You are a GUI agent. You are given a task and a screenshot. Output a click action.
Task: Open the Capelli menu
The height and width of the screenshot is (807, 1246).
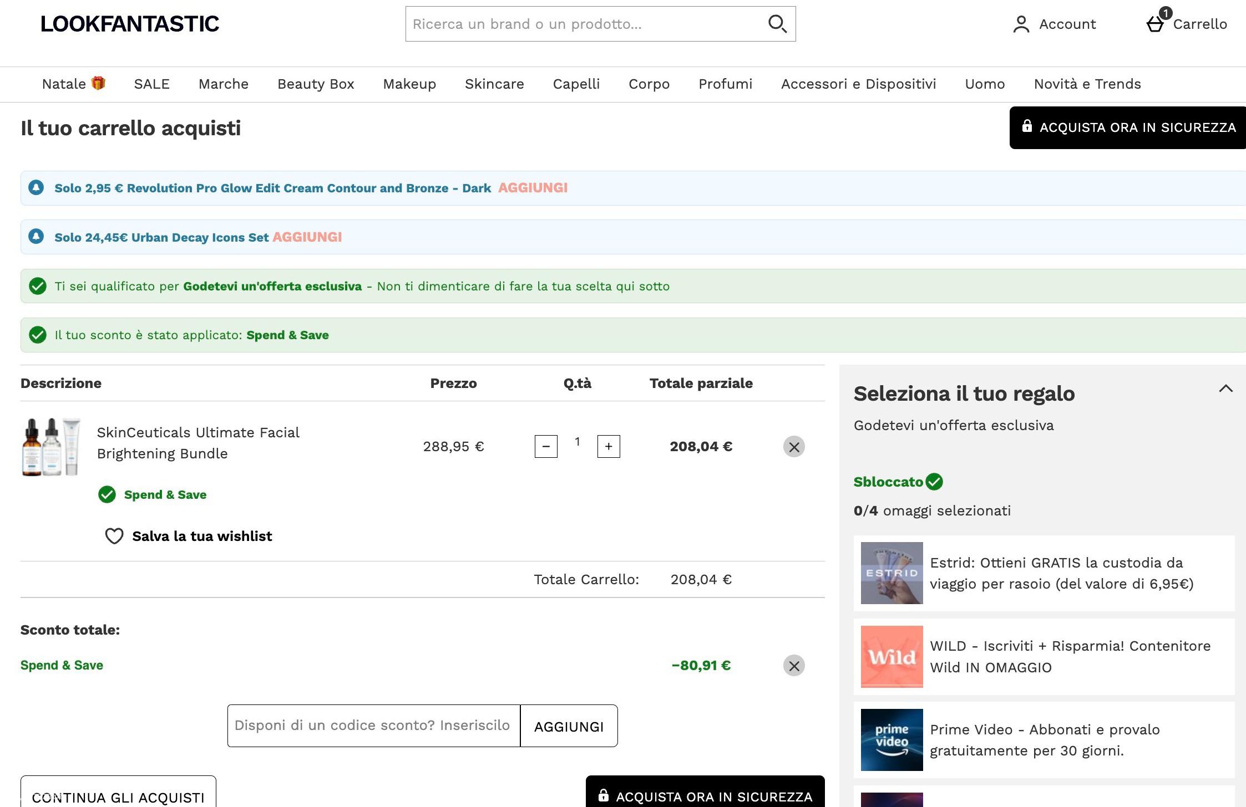(x=576, y=84)
